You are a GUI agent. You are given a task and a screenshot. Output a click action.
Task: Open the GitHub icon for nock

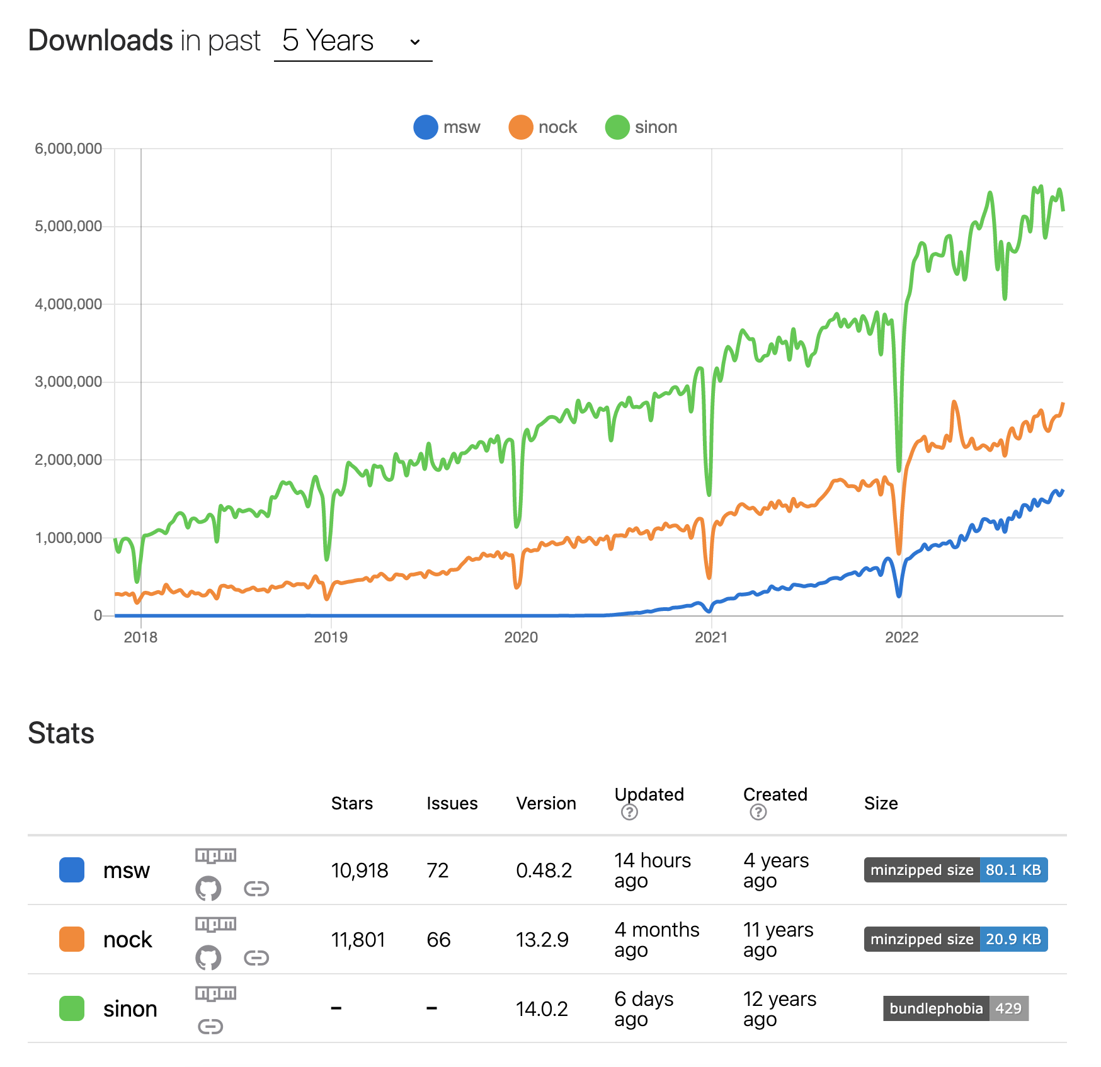coord(208,957)
